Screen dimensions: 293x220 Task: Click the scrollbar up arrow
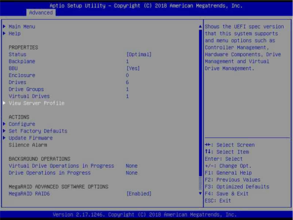click(200, 26)
